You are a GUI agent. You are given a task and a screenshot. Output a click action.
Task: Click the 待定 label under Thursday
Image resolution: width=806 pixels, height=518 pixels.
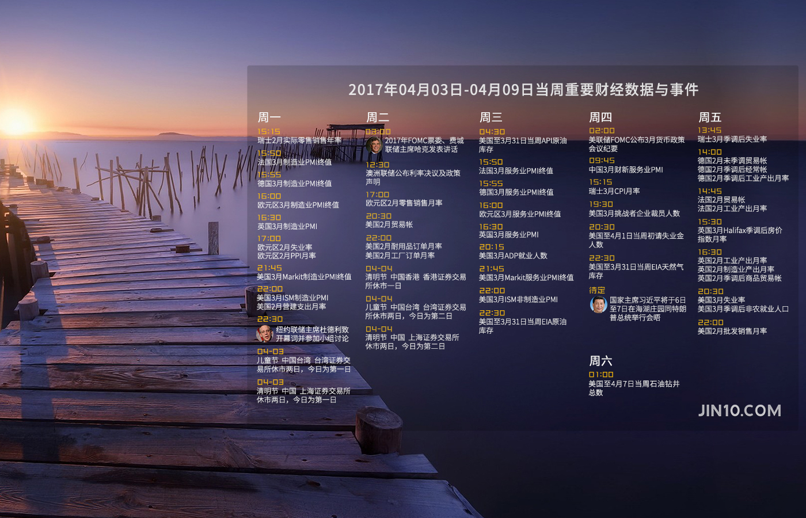(597, 290)
